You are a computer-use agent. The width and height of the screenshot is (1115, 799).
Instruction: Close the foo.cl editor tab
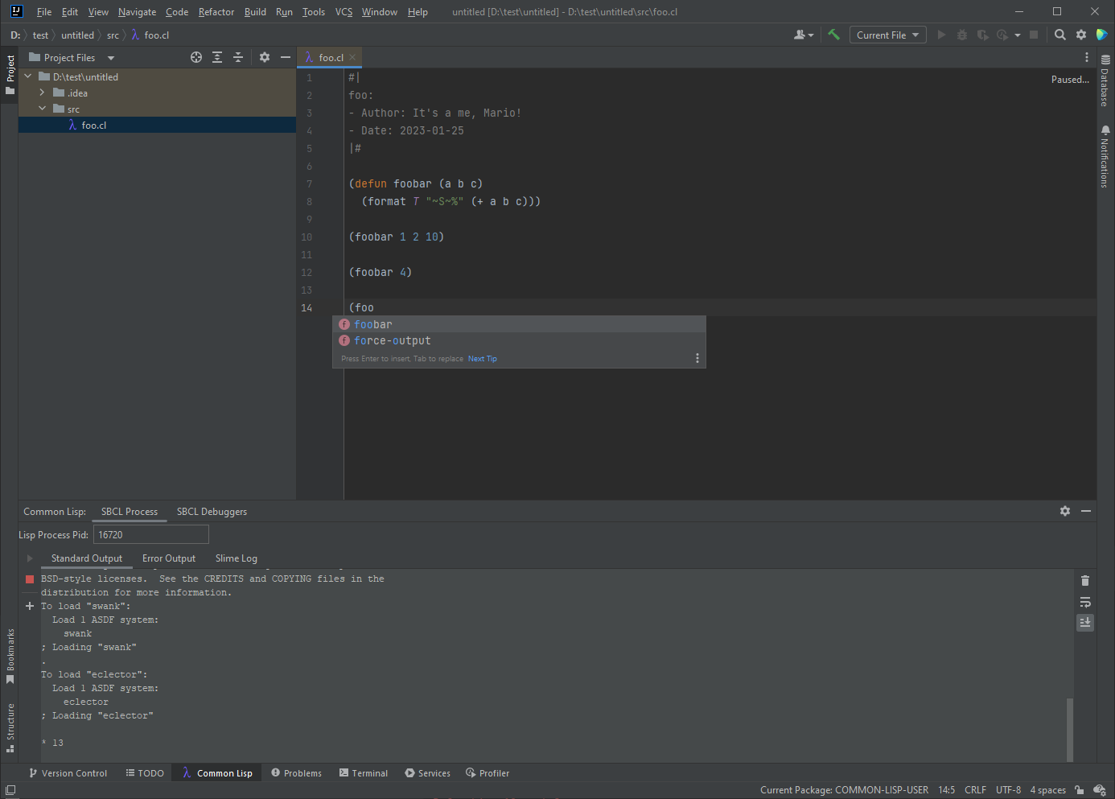(352, 57)
